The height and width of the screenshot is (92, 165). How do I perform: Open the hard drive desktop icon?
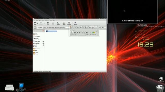10,87
